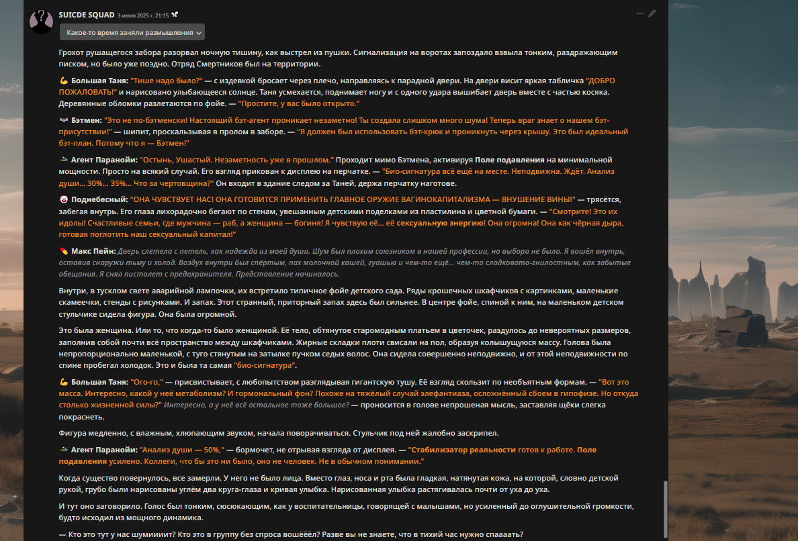The height and width of the screenshot is (541, 798).
Task: Click the line starting '— Кто это тут у нас шумиииит?'
Action: (291, 534)
